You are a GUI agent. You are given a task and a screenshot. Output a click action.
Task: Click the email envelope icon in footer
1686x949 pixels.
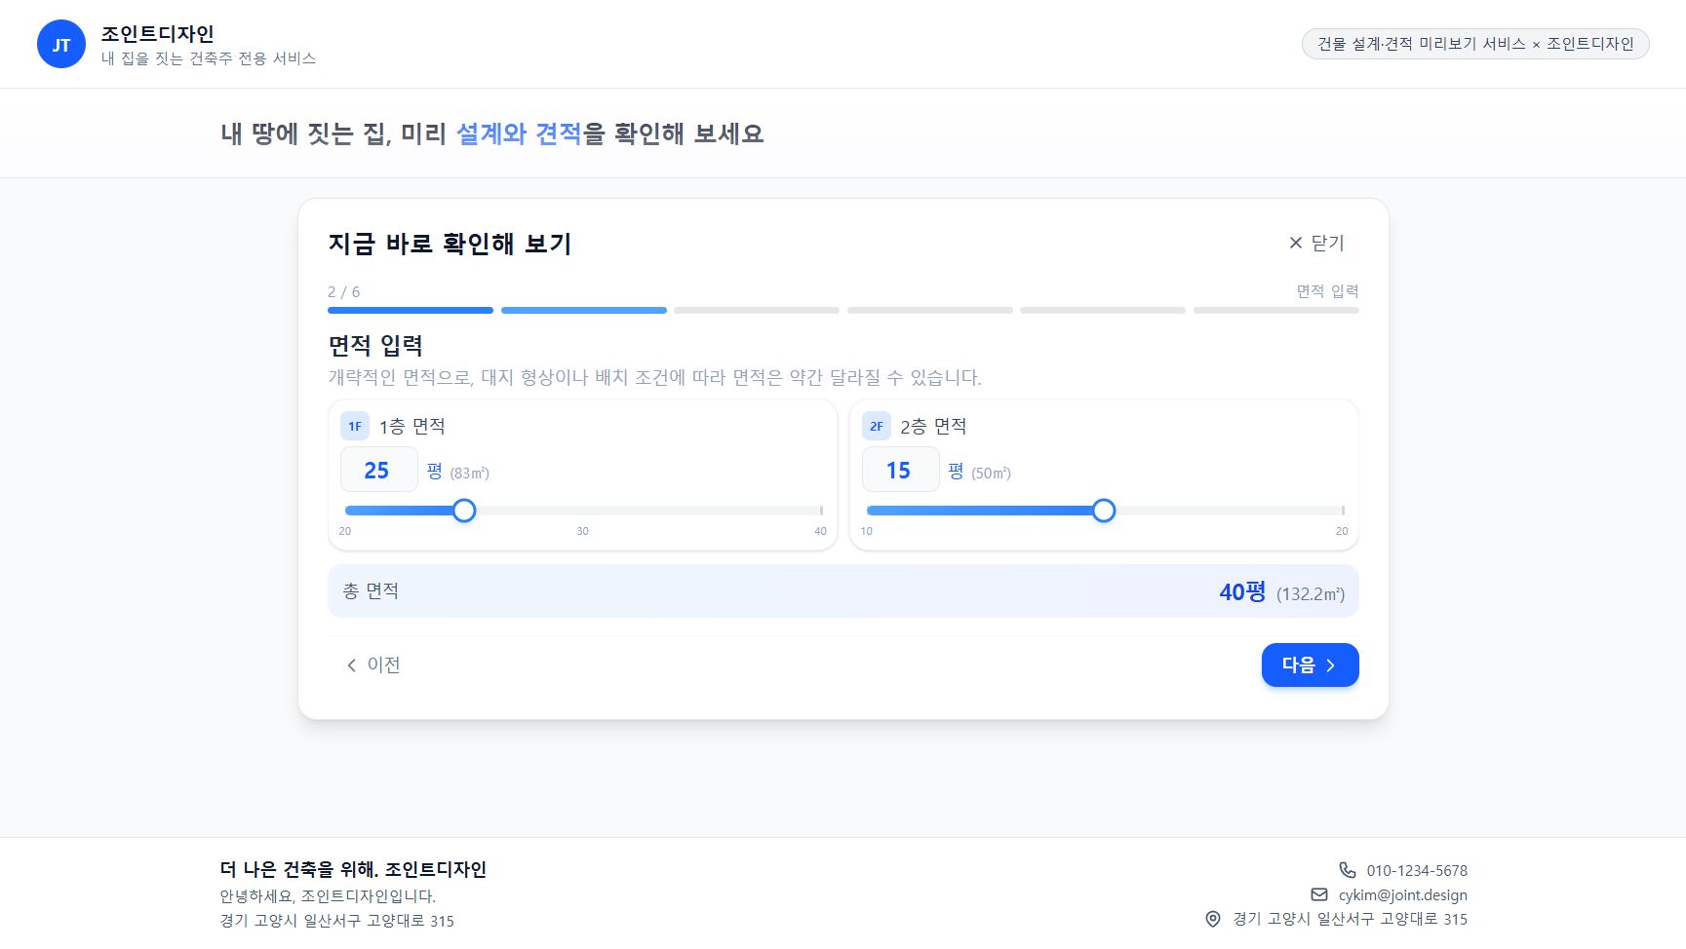pyautogui.click(x=1318, y=894)
